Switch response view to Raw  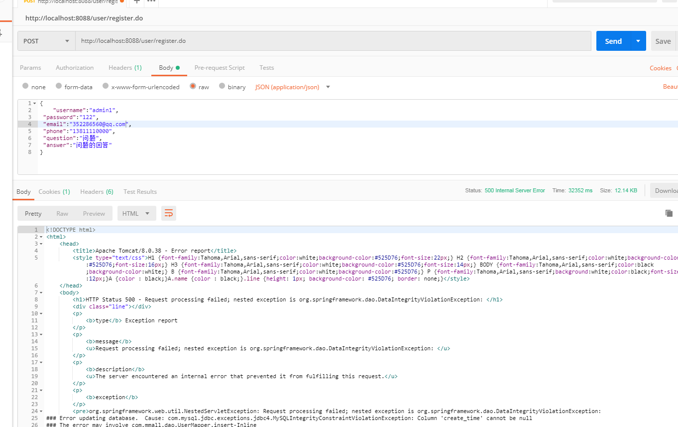click(x=62, y=213)
